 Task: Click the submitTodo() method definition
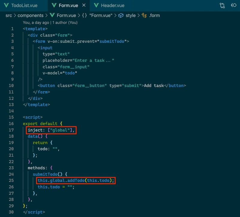(x=47, y=174)
